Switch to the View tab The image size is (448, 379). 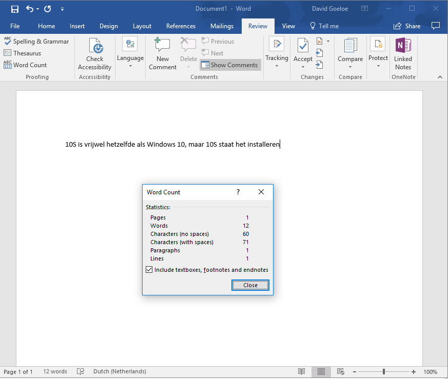click(288, 26)
